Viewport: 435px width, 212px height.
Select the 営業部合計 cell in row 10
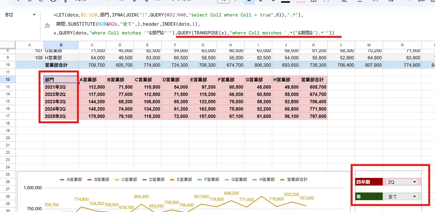[61, 65]
